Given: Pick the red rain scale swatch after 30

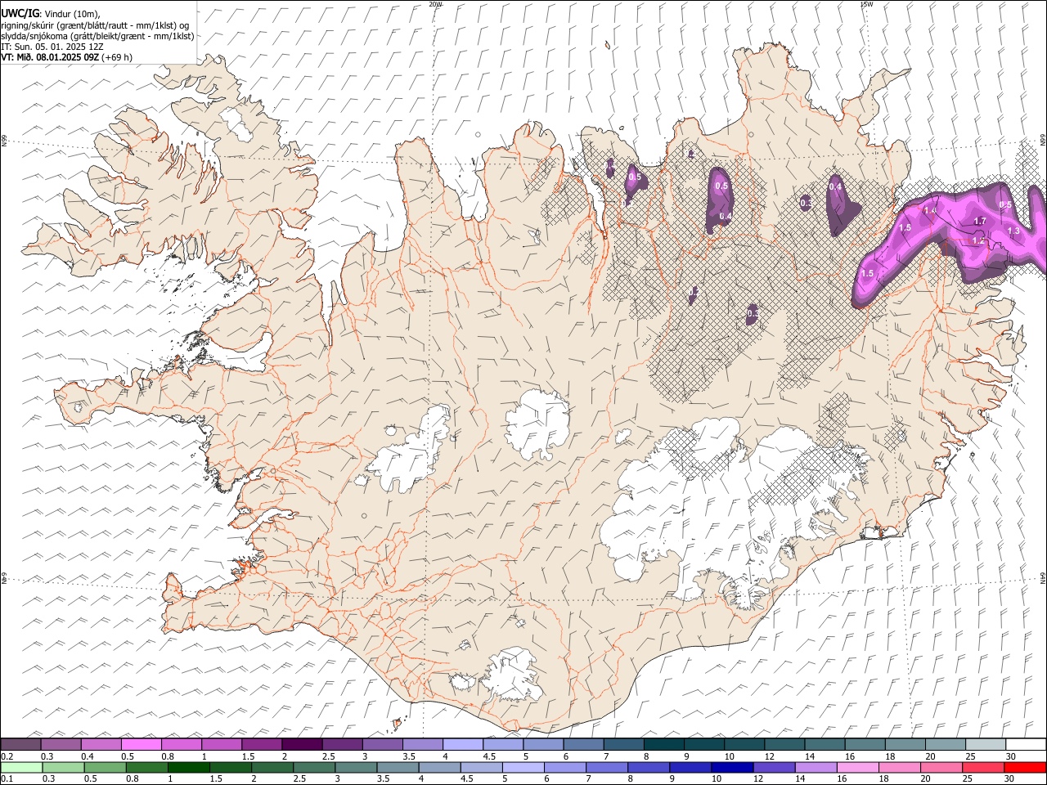Looking at the screenshot, I should tap(1026, 767).
